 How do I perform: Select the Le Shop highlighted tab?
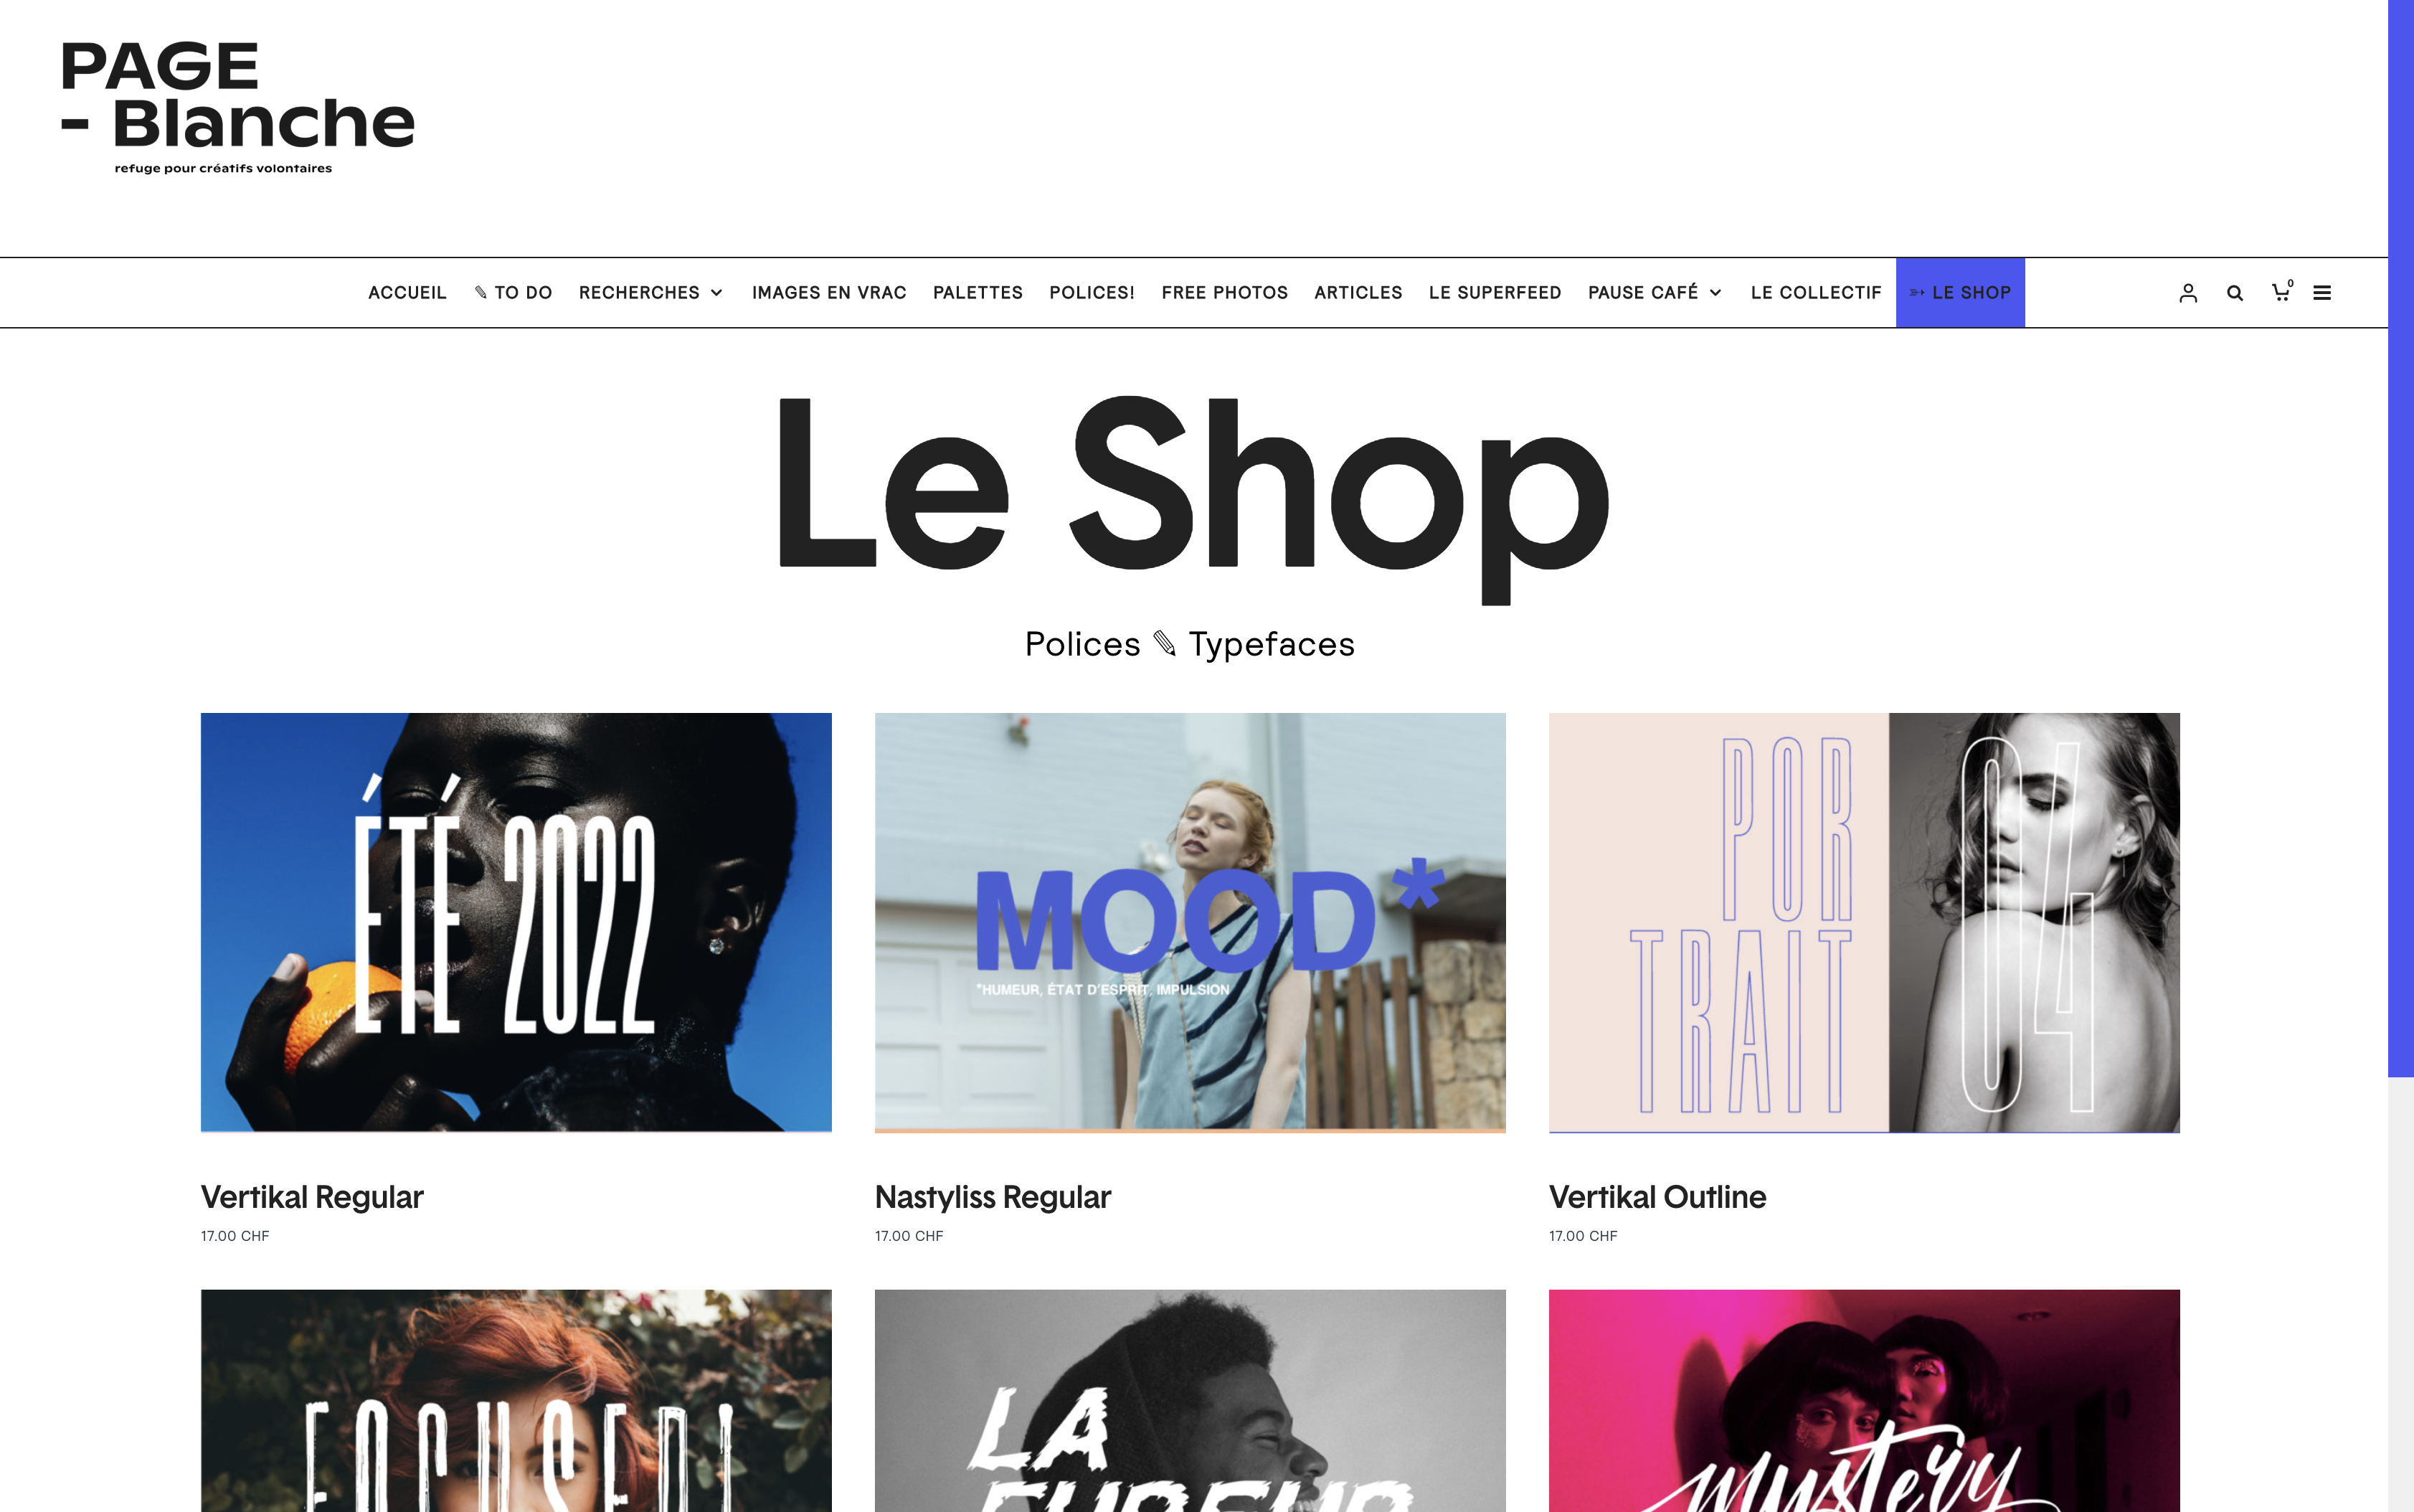coord(1960,293)
